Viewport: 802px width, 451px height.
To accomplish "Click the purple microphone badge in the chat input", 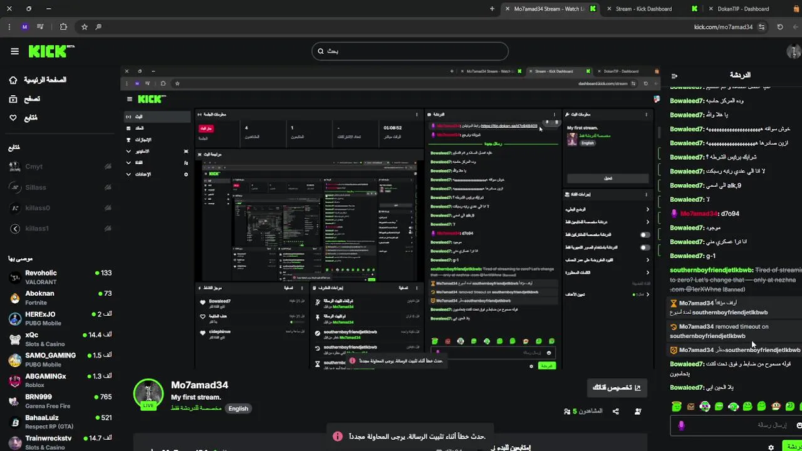I will [x=681, y=425].
